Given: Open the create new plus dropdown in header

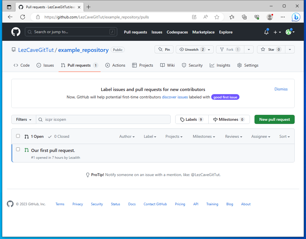Looking at the screenshot, I should pyautogui.click(x=277, y=32).
